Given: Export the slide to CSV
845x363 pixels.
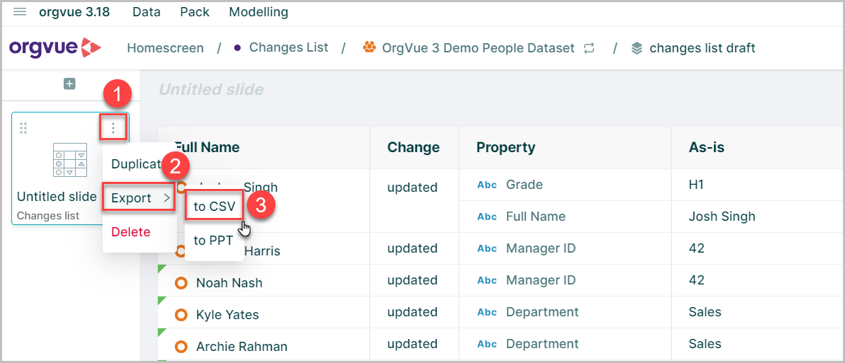Looking at the screenshot, I should pos(214,207).
